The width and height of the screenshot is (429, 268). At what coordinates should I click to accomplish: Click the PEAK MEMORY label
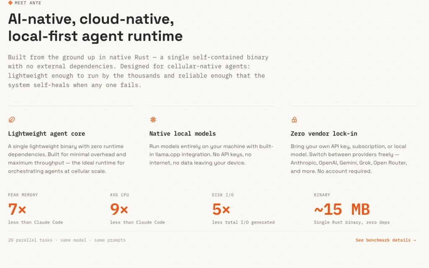[23, 195]
